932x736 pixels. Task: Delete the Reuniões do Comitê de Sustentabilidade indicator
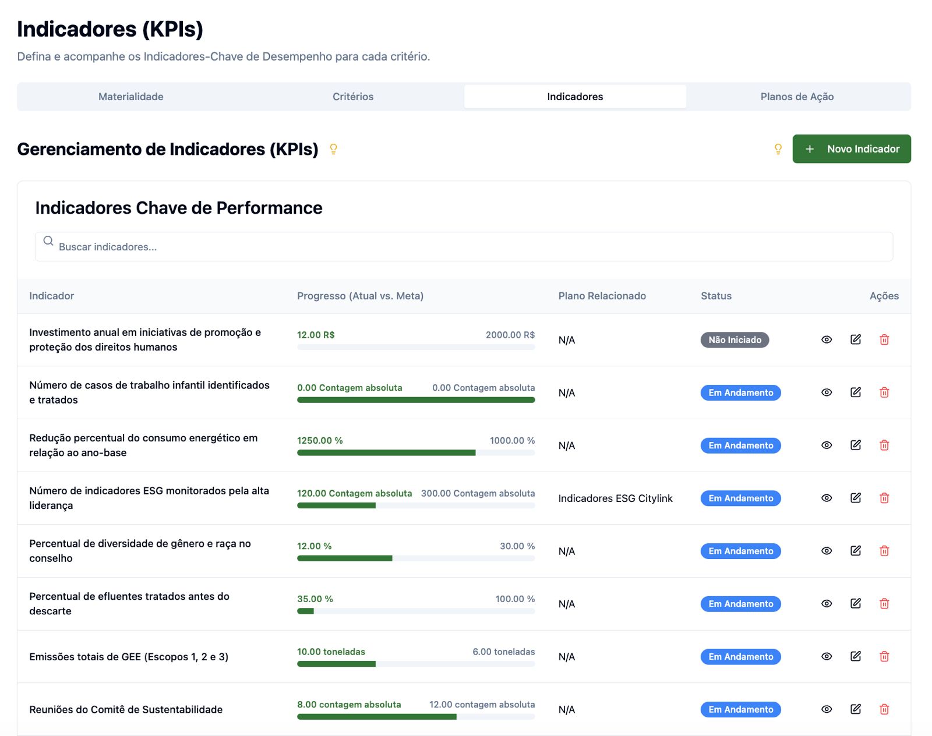884,709
